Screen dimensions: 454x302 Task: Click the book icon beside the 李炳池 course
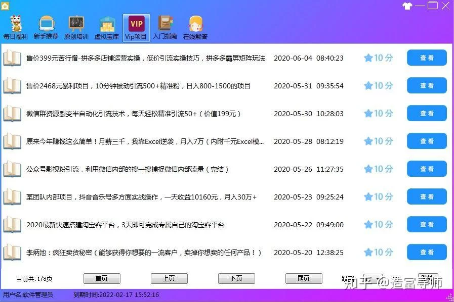(12, 253)
